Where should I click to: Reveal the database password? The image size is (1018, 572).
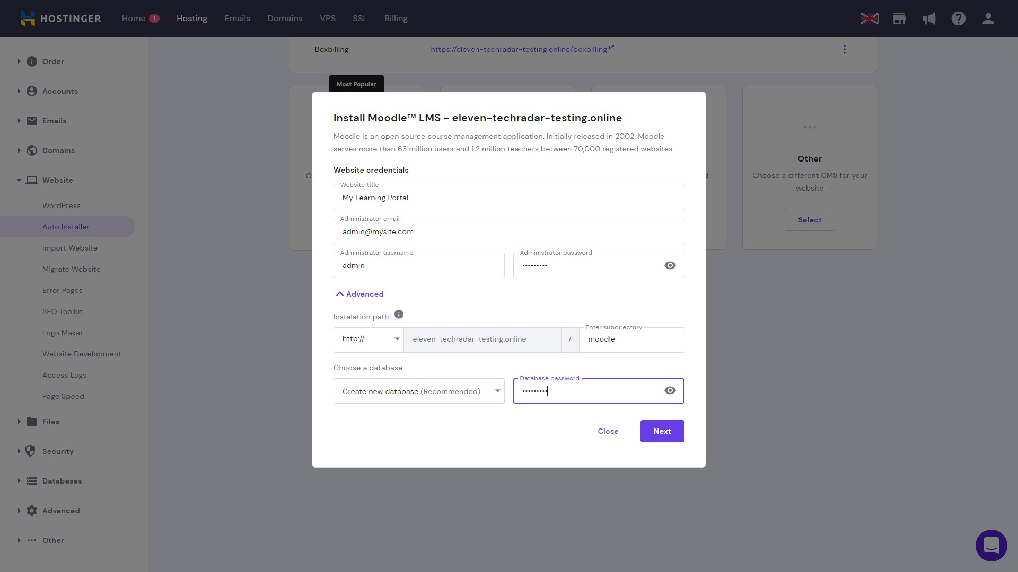coord(670,390)
